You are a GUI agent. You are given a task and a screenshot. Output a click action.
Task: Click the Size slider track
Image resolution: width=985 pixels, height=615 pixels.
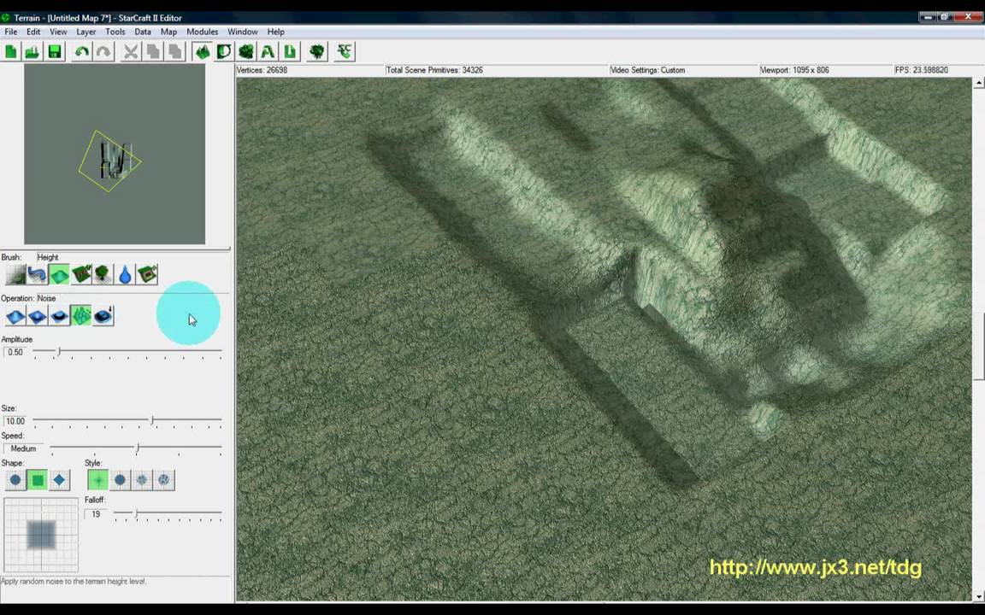127,421
